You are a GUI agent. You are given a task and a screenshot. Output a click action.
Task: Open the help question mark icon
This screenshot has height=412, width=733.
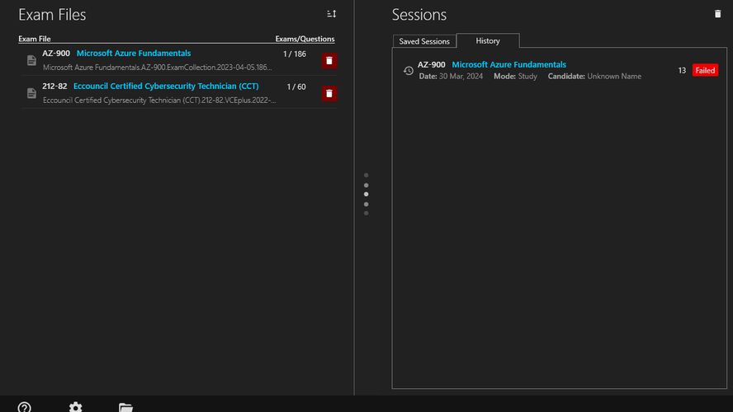pos(25,407)
